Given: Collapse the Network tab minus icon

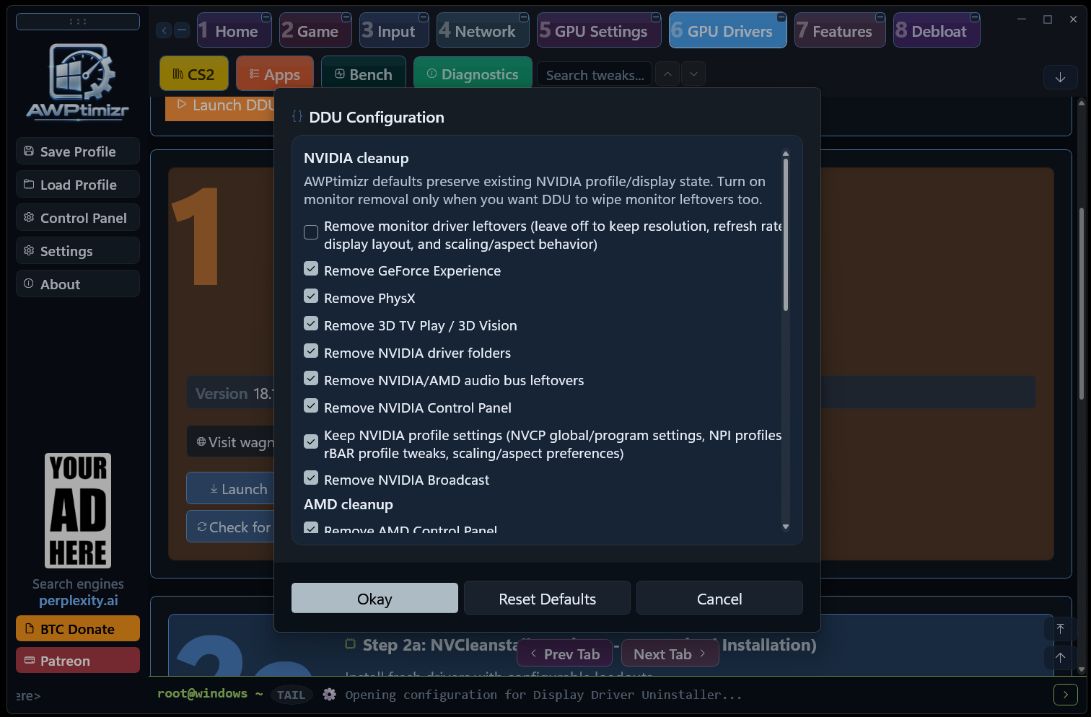Looking at the screenshot, I should 524,17.
